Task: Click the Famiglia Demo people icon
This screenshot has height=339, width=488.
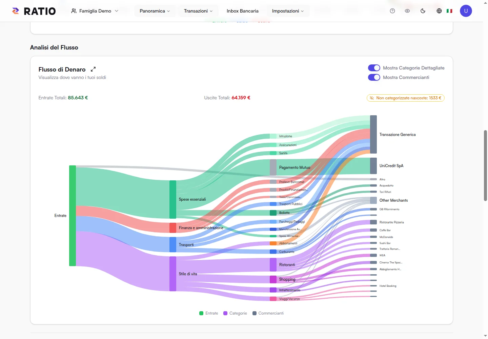Action: (x=74, y=11)
